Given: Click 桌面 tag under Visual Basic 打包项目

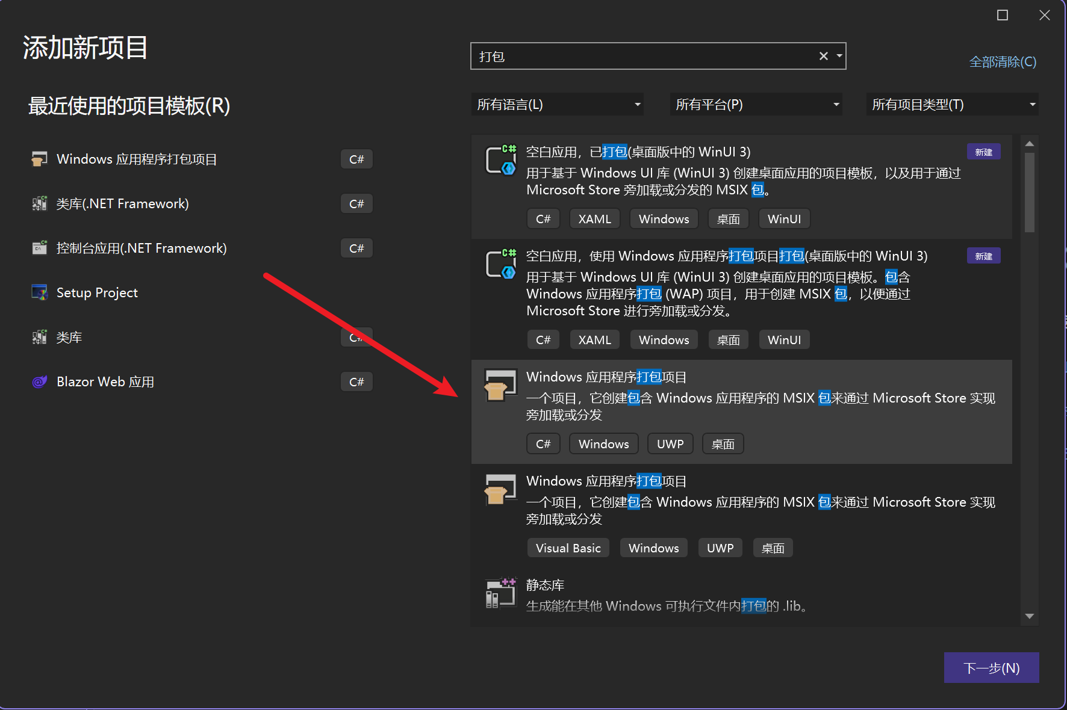Looking at the screenshot, I should pos(773,548).
